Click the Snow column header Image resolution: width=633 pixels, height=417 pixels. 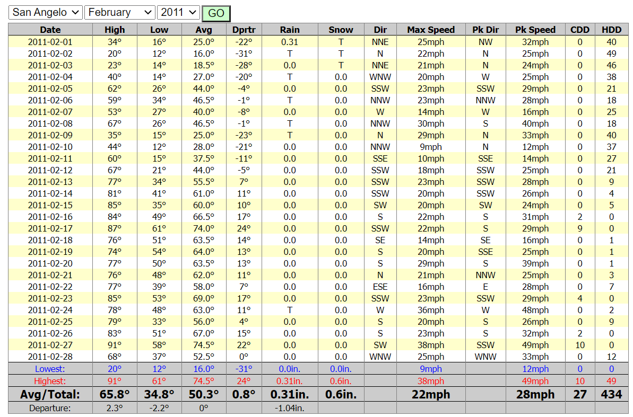tap(341, 30)
